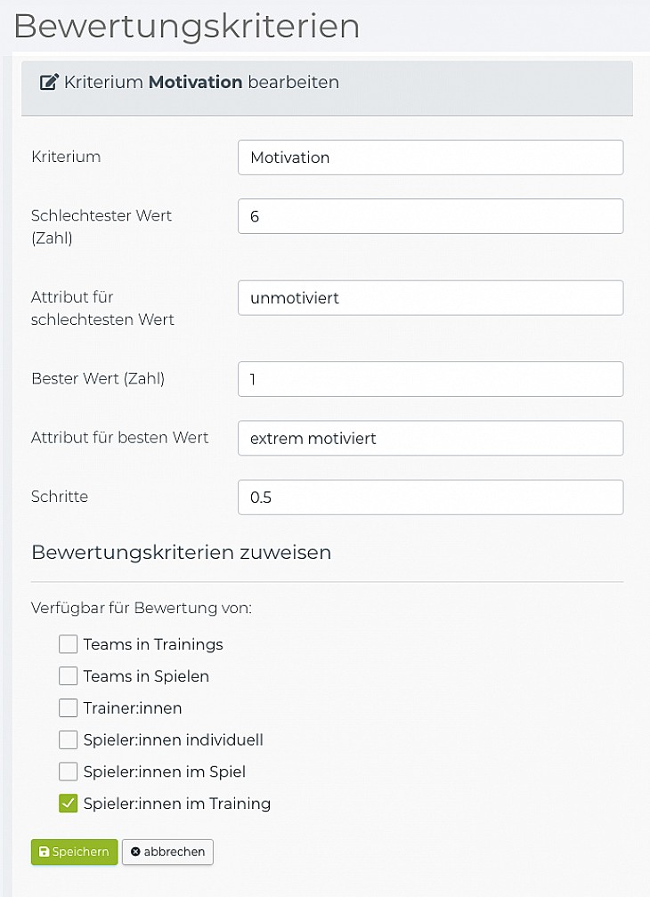
Task: Click the abbrechen button
Action: click(168, 852)
